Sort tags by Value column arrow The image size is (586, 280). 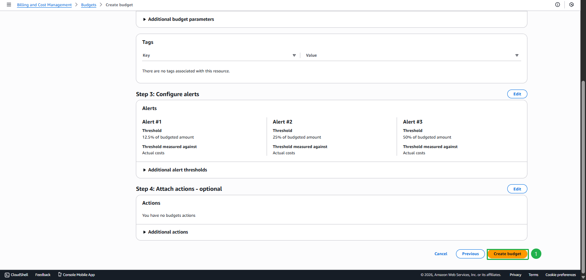coord(517,56)
